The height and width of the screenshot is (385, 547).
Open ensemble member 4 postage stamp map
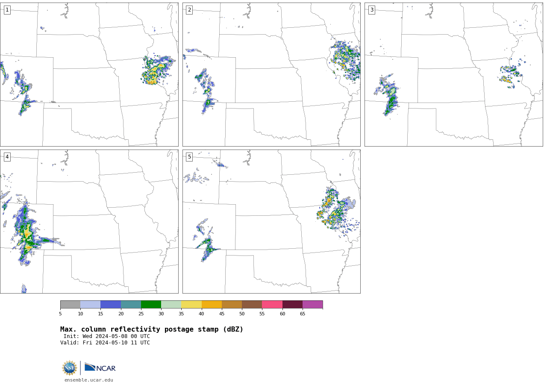[x=89, y=221]
